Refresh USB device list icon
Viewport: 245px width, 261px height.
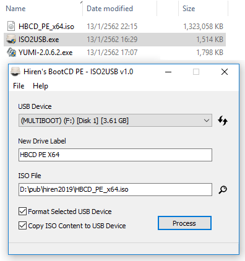[x=223, y=121]
